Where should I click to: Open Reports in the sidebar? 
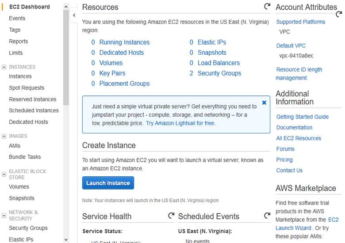click(x=18, y=41)
